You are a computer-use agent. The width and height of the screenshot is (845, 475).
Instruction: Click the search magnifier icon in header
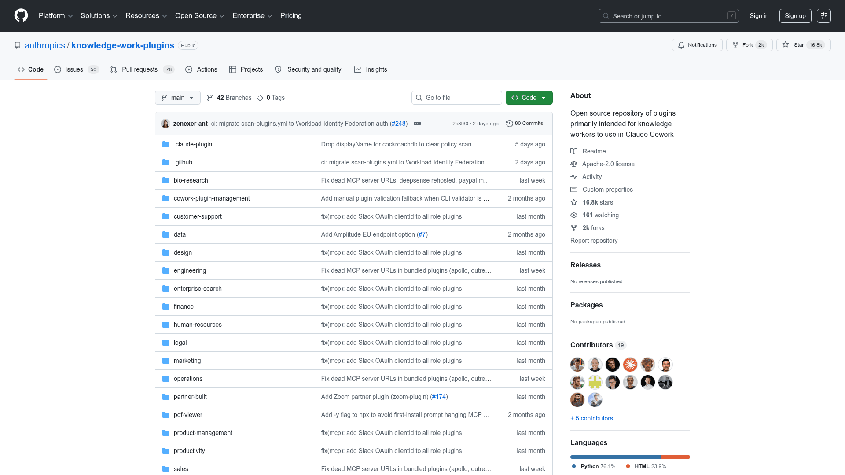pos(606,16)
